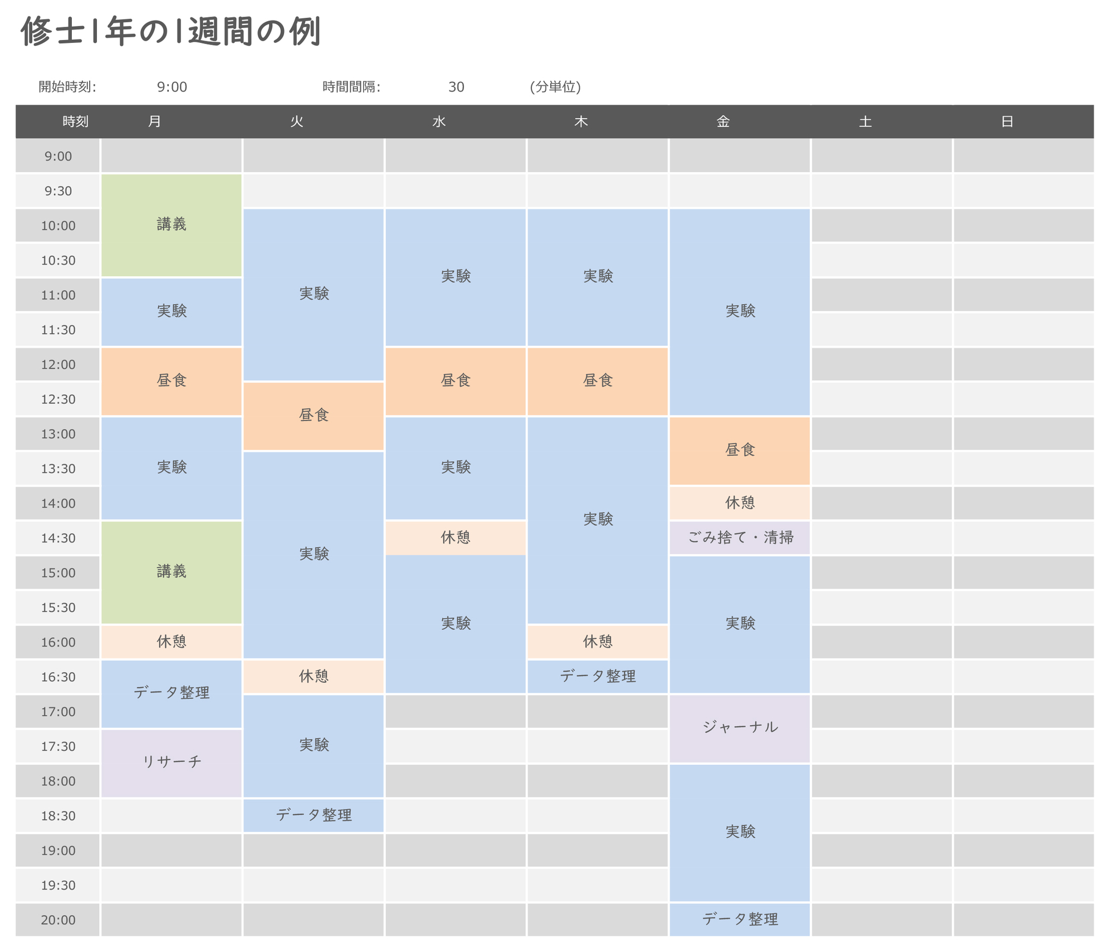
Task: Click Thursday's データ整理 block
Action: click(597, 676)
